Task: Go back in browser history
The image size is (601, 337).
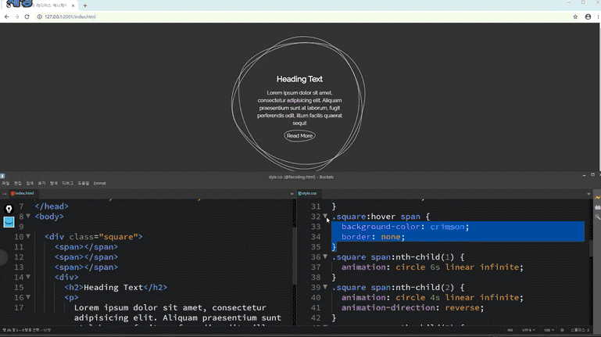Action: click(x=7, y=16)
